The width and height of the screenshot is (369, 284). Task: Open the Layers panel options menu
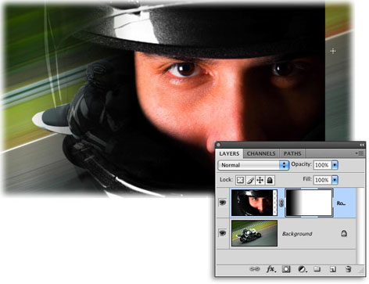tap(360, 153)
